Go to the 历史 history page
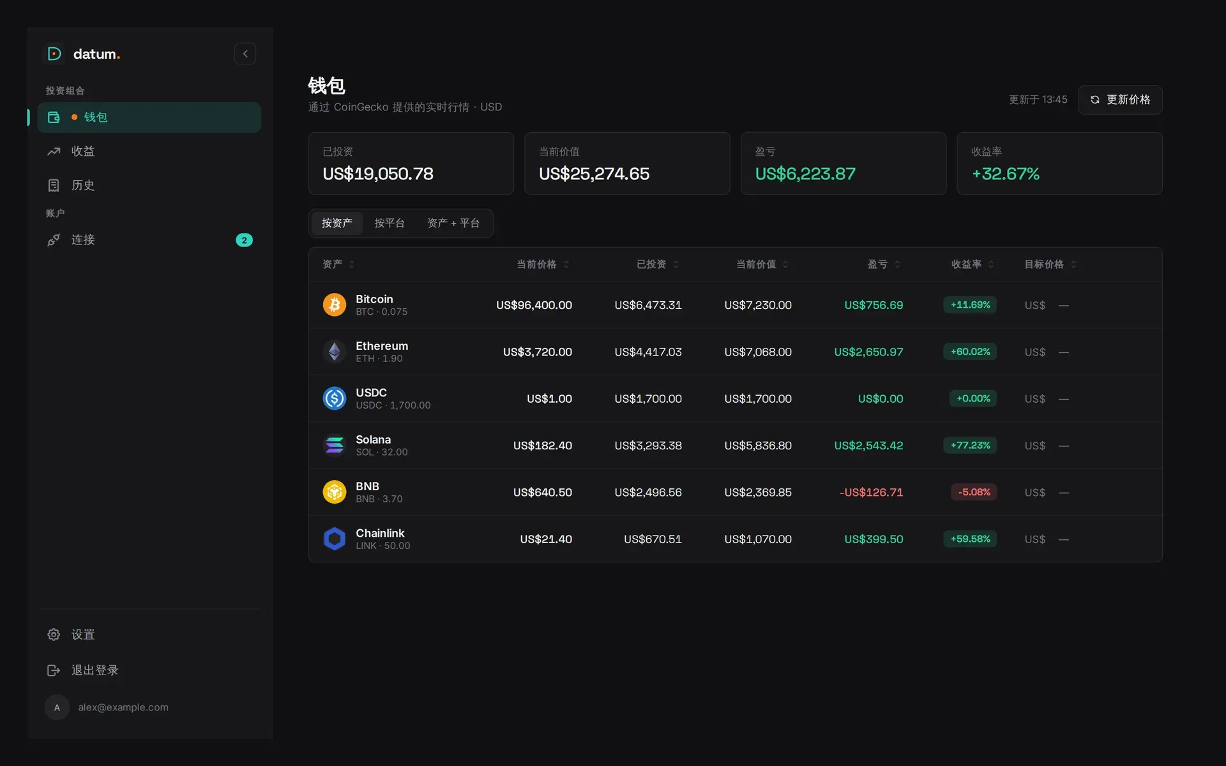1226x766 pixels. [x=149, y=185]
